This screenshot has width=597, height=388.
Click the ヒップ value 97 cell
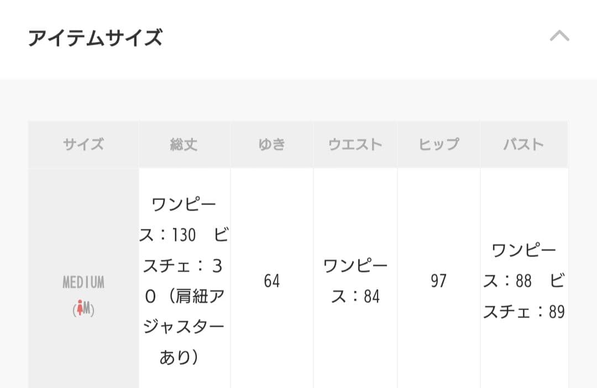click(438, 281)
